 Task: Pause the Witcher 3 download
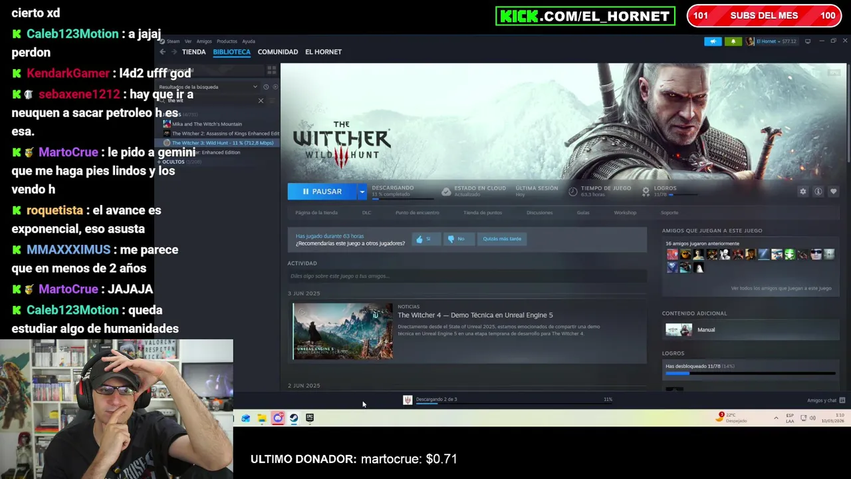point(322,192)
